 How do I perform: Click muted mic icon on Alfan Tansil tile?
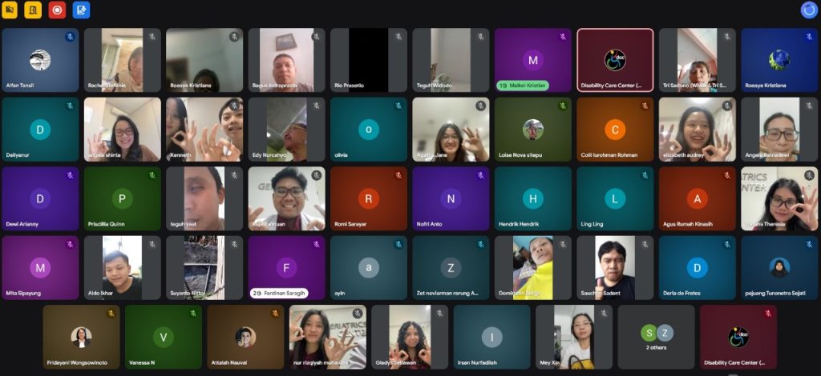point(70,37)
